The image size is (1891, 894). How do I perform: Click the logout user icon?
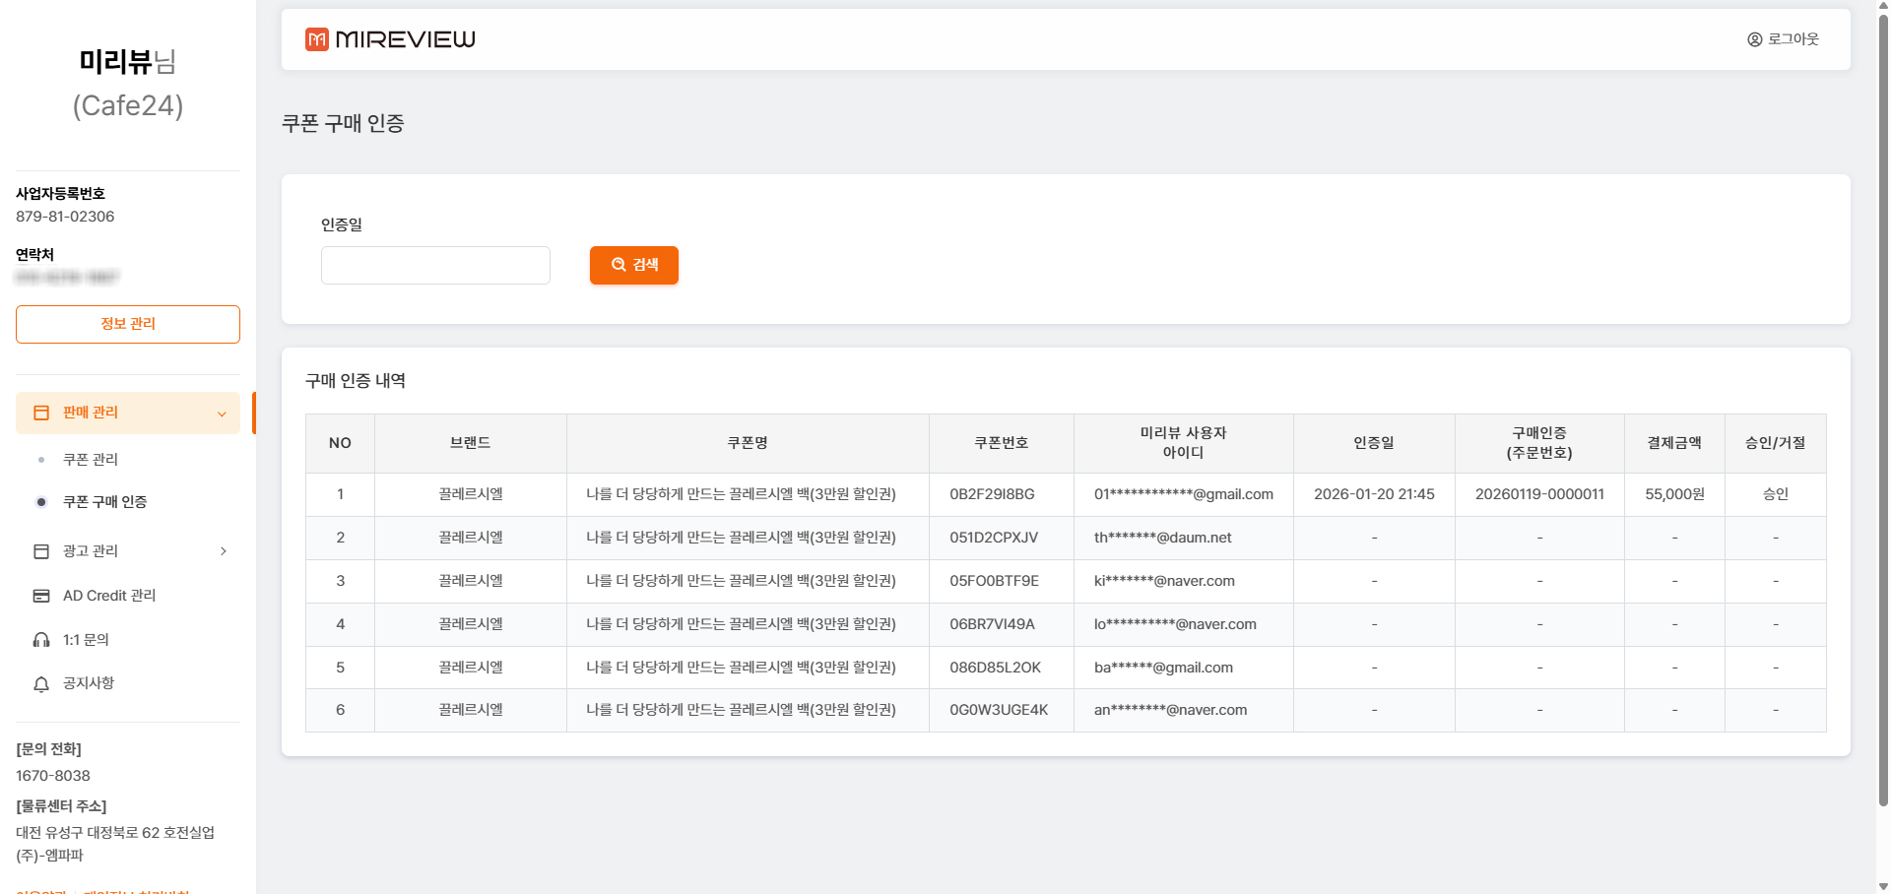pyautogui.click(x=1754, y=39)
